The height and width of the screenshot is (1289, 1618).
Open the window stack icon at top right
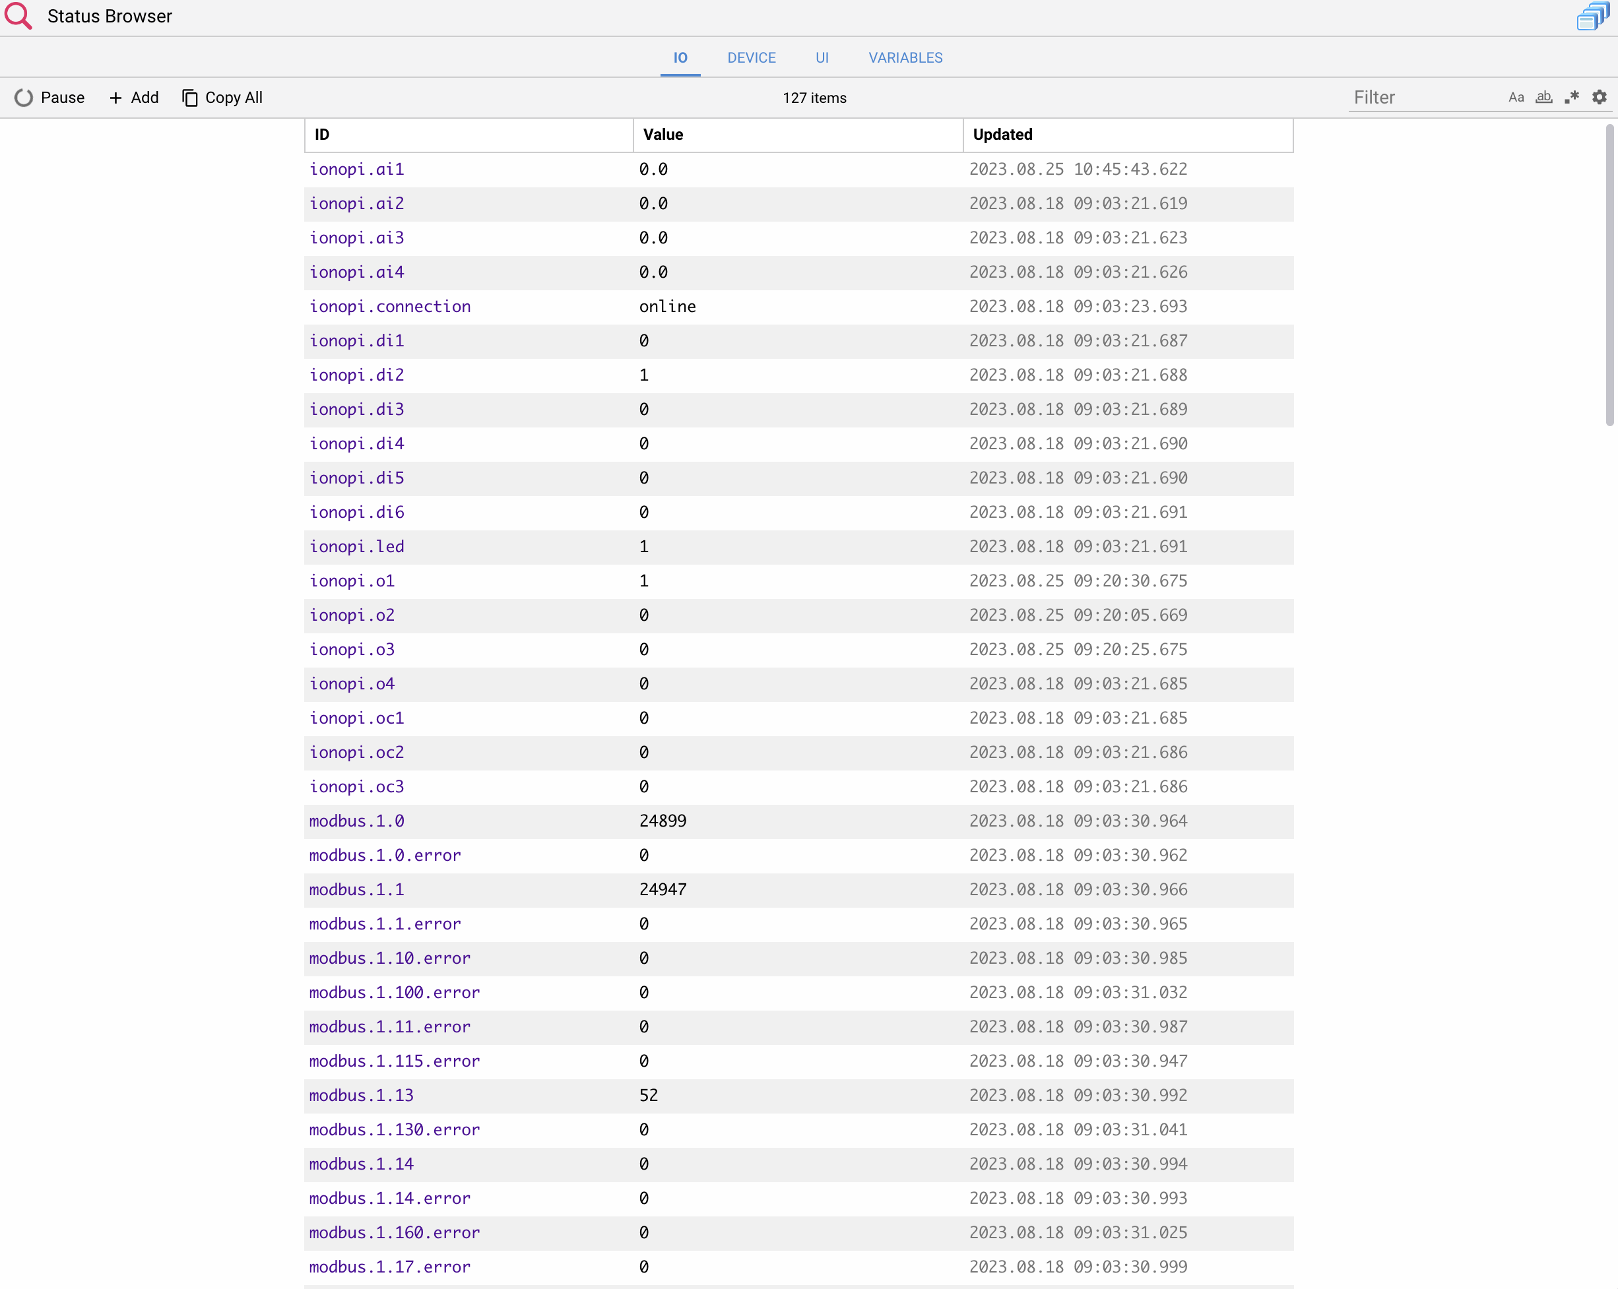1593,16
